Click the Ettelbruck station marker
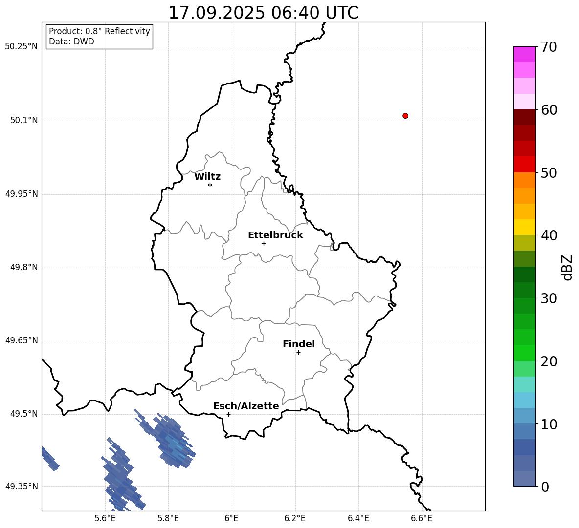579x528 pixels. (x=264, y=243)
